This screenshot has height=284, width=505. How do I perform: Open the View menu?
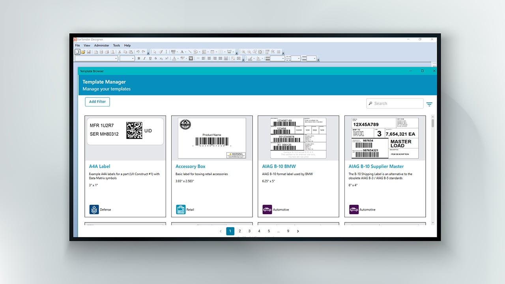pos(87,45)
